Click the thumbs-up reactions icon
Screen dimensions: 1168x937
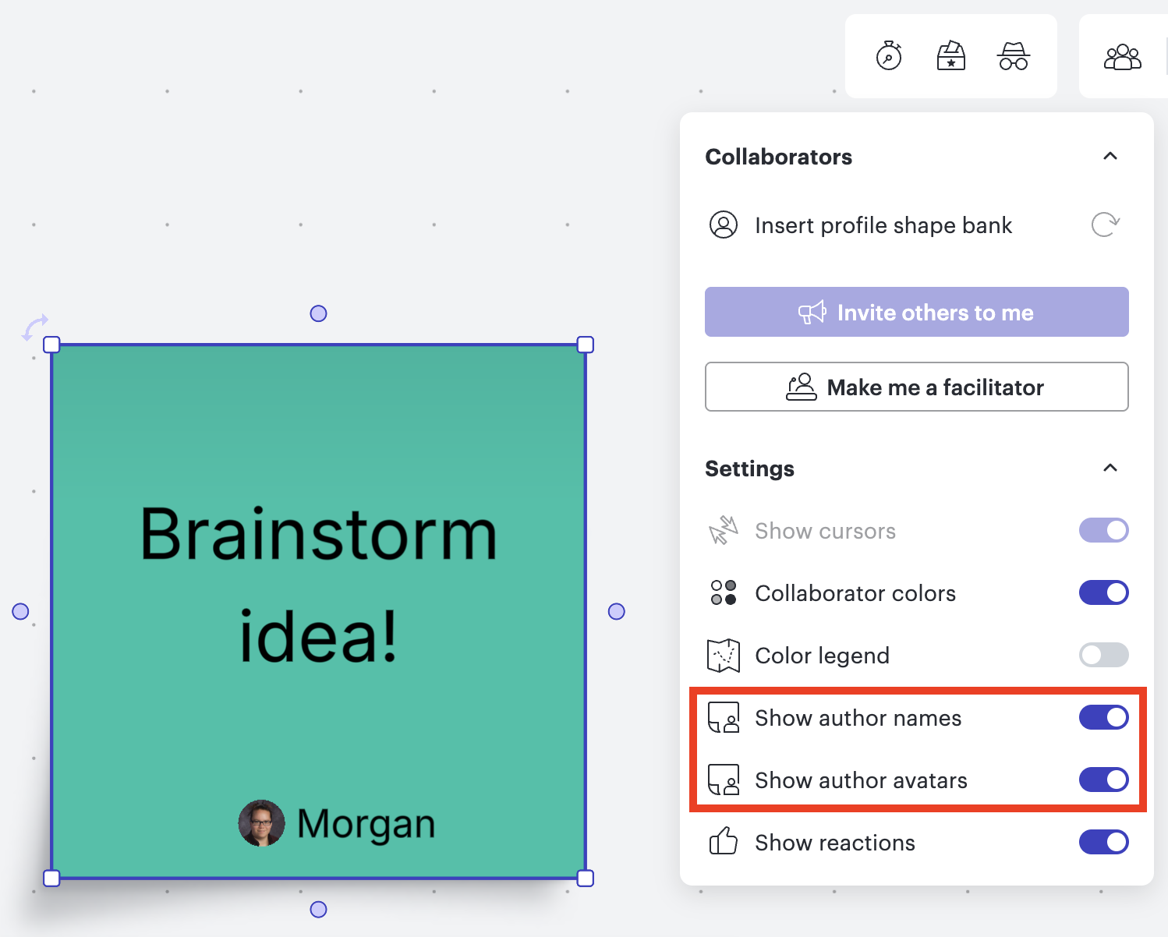coord(724,841)
